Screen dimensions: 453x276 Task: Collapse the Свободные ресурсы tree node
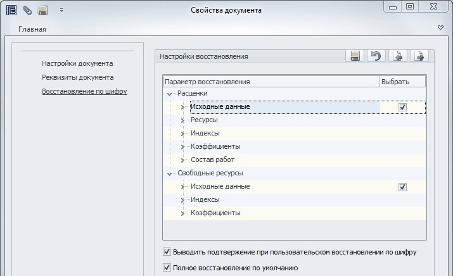pos(170,174)
